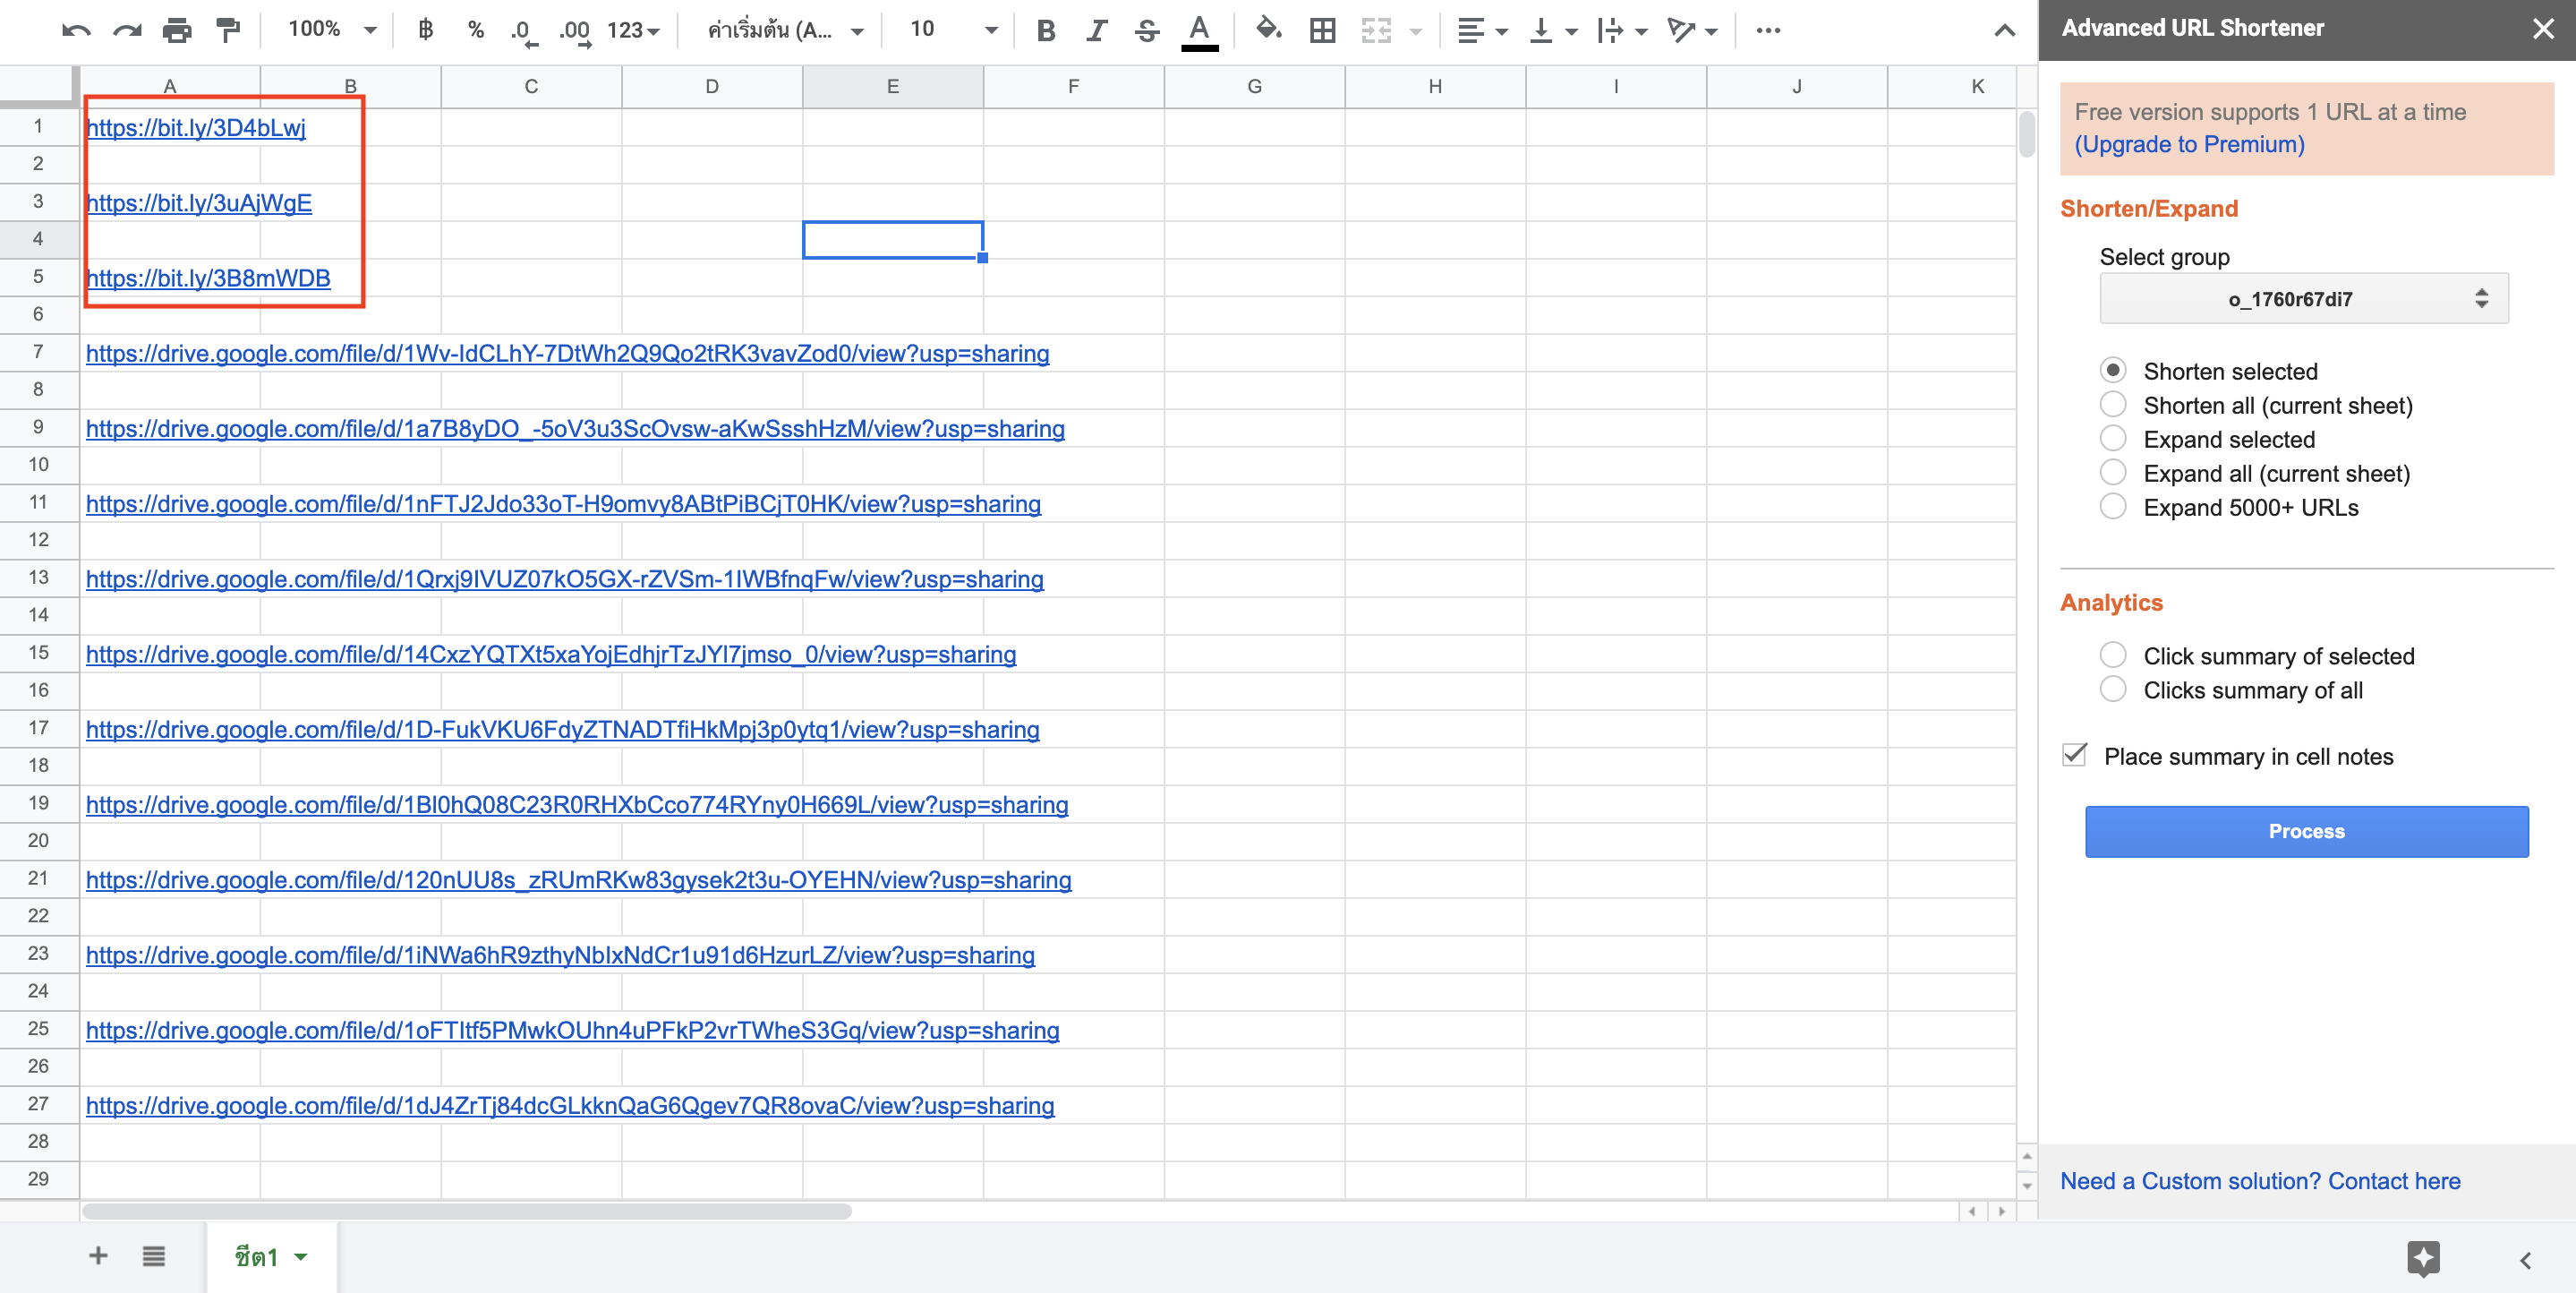Open the Borders tool
2576x1293 pixels.
click(1322, 30)
